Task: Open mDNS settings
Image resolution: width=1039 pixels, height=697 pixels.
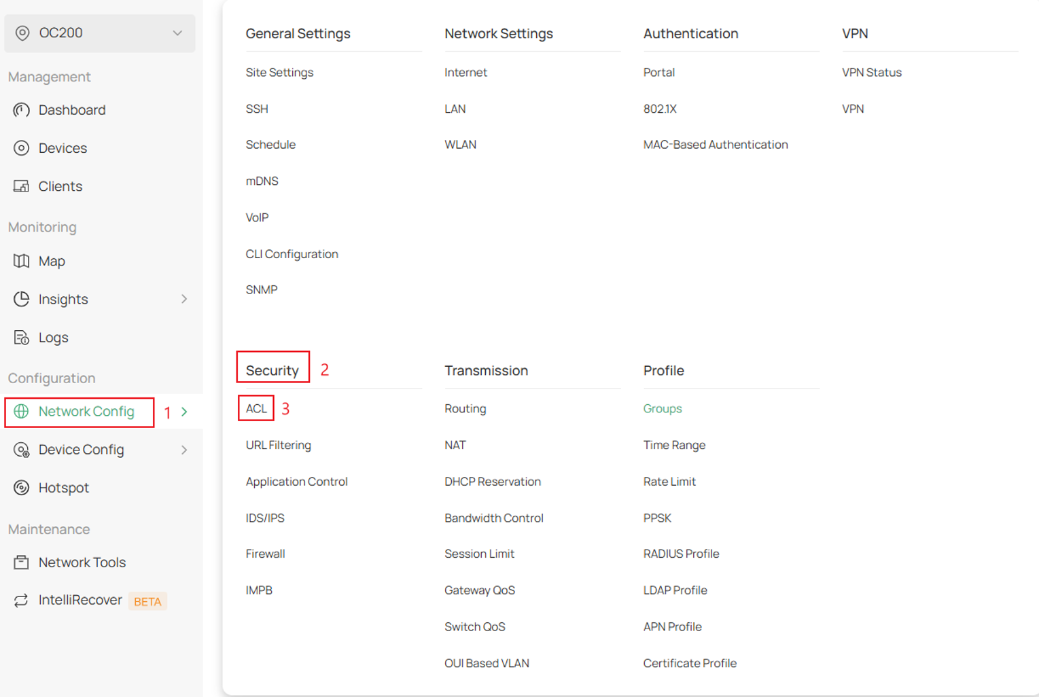Action: click(x=262, y=181)
